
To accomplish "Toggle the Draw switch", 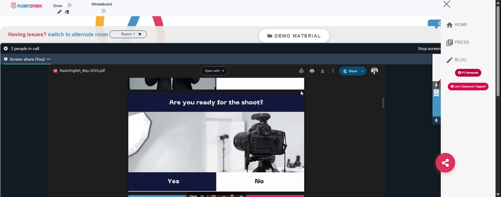I will coord(68,5).
